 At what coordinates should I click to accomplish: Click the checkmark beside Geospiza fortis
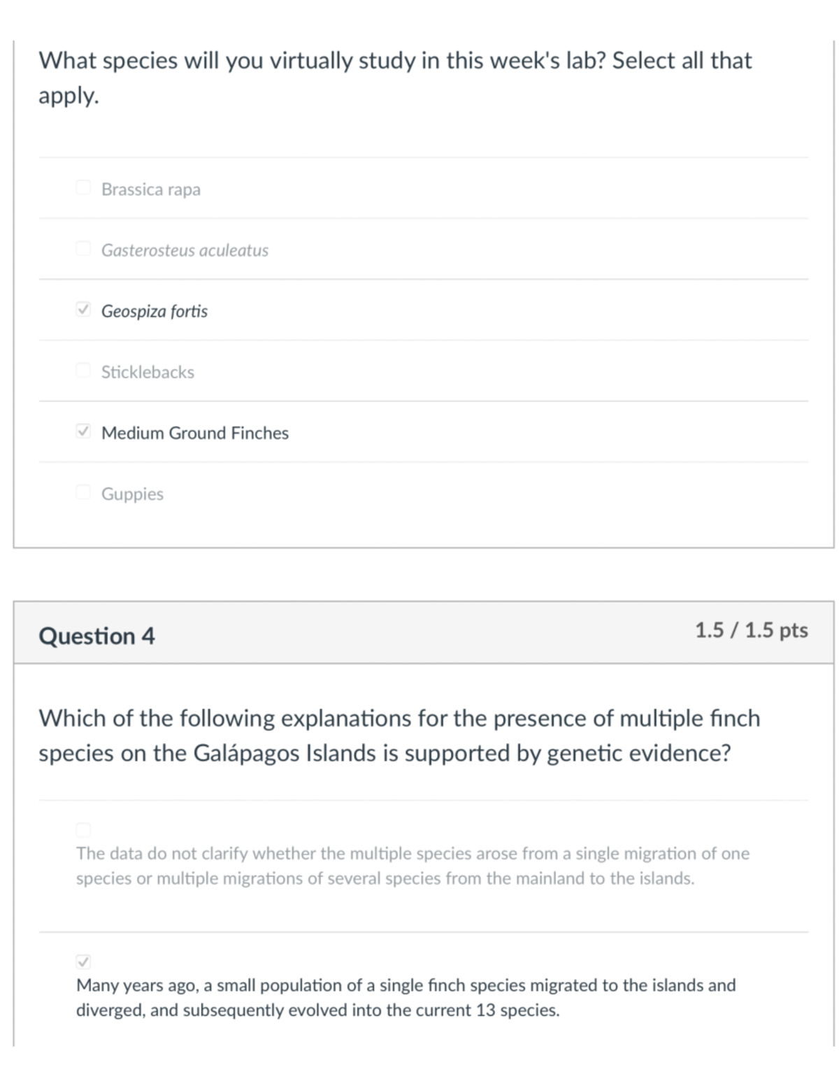click(83, 307)
